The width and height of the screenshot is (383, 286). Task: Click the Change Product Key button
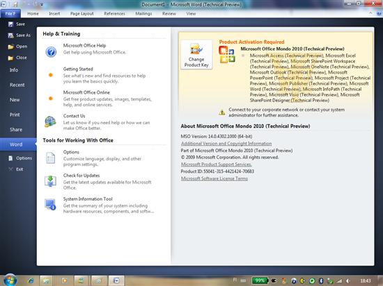[196, 55]
